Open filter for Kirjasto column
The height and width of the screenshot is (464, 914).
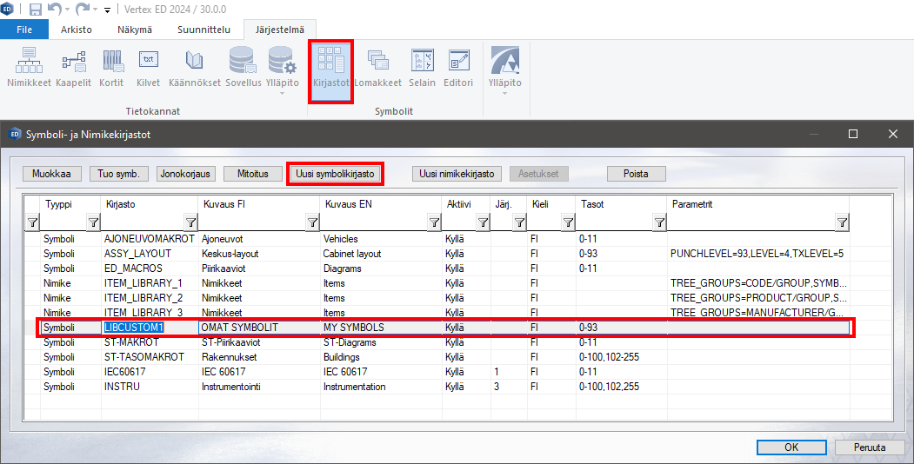[x=190, y=223]
